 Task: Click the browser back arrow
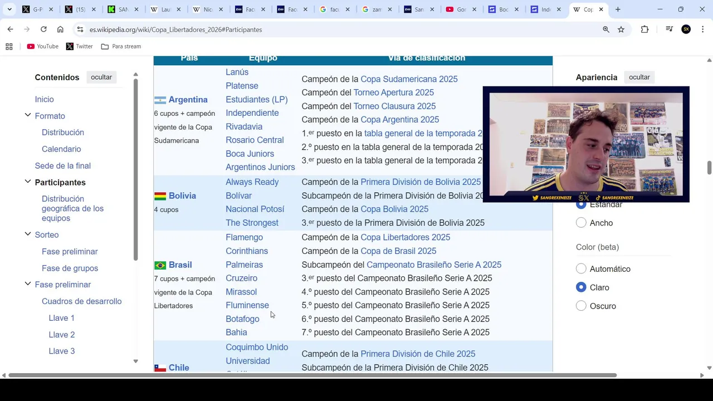point(10,30)
